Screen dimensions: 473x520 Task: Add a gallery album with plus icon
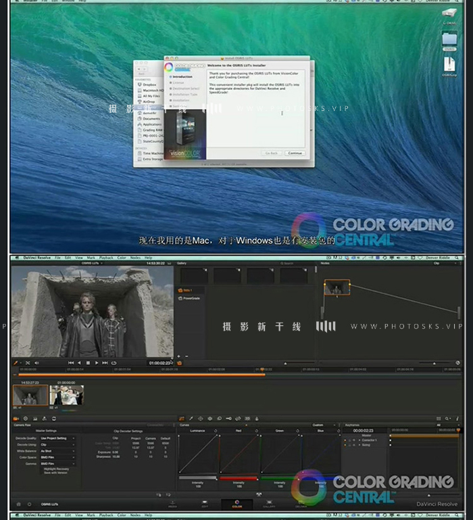tap(178, 356)
